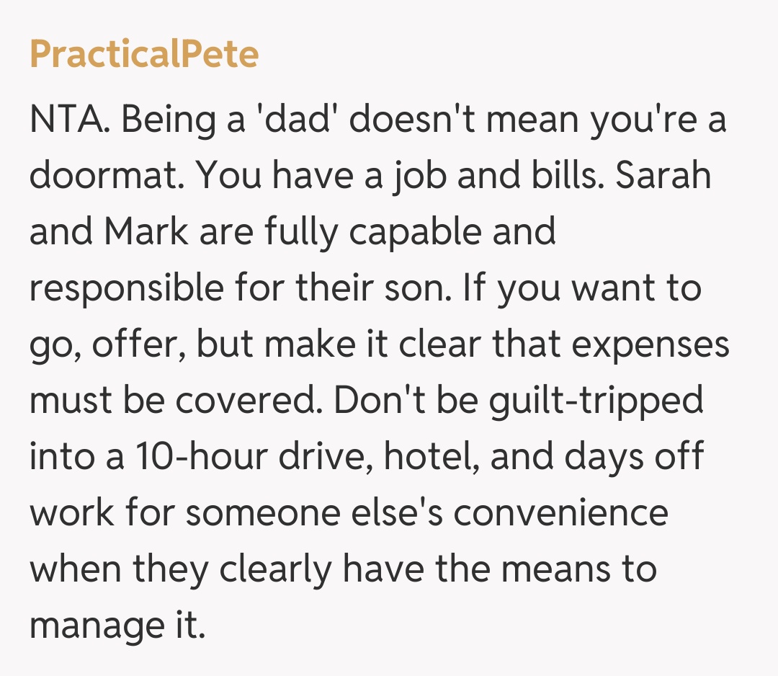Click the word 'covered' in the comment
The image size is (778, 676).
point(260,400)
